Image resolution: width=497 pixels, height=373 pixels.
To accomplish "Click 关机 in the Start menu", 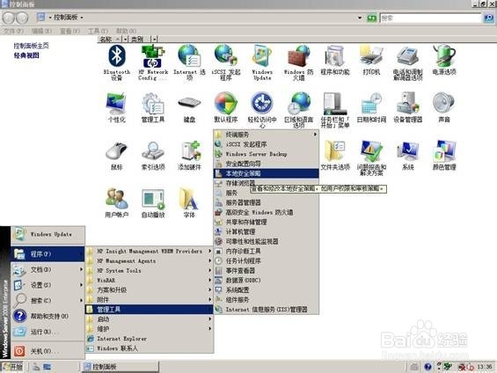I will point(48,351).
